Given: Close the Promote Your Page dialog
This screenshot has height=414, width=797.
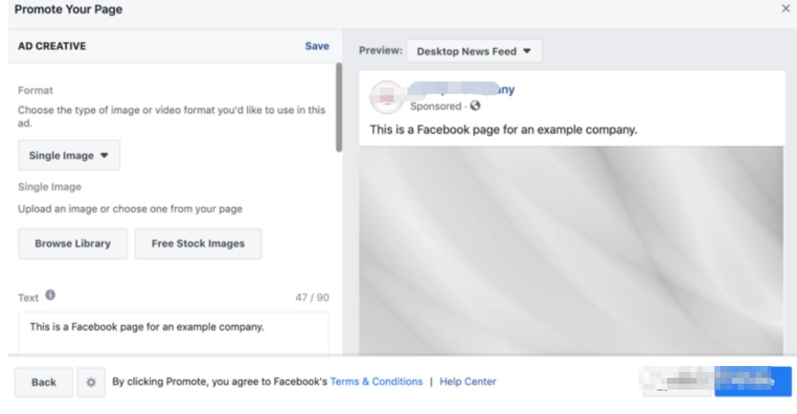Looking at the screenshot, I should point(785,9).
